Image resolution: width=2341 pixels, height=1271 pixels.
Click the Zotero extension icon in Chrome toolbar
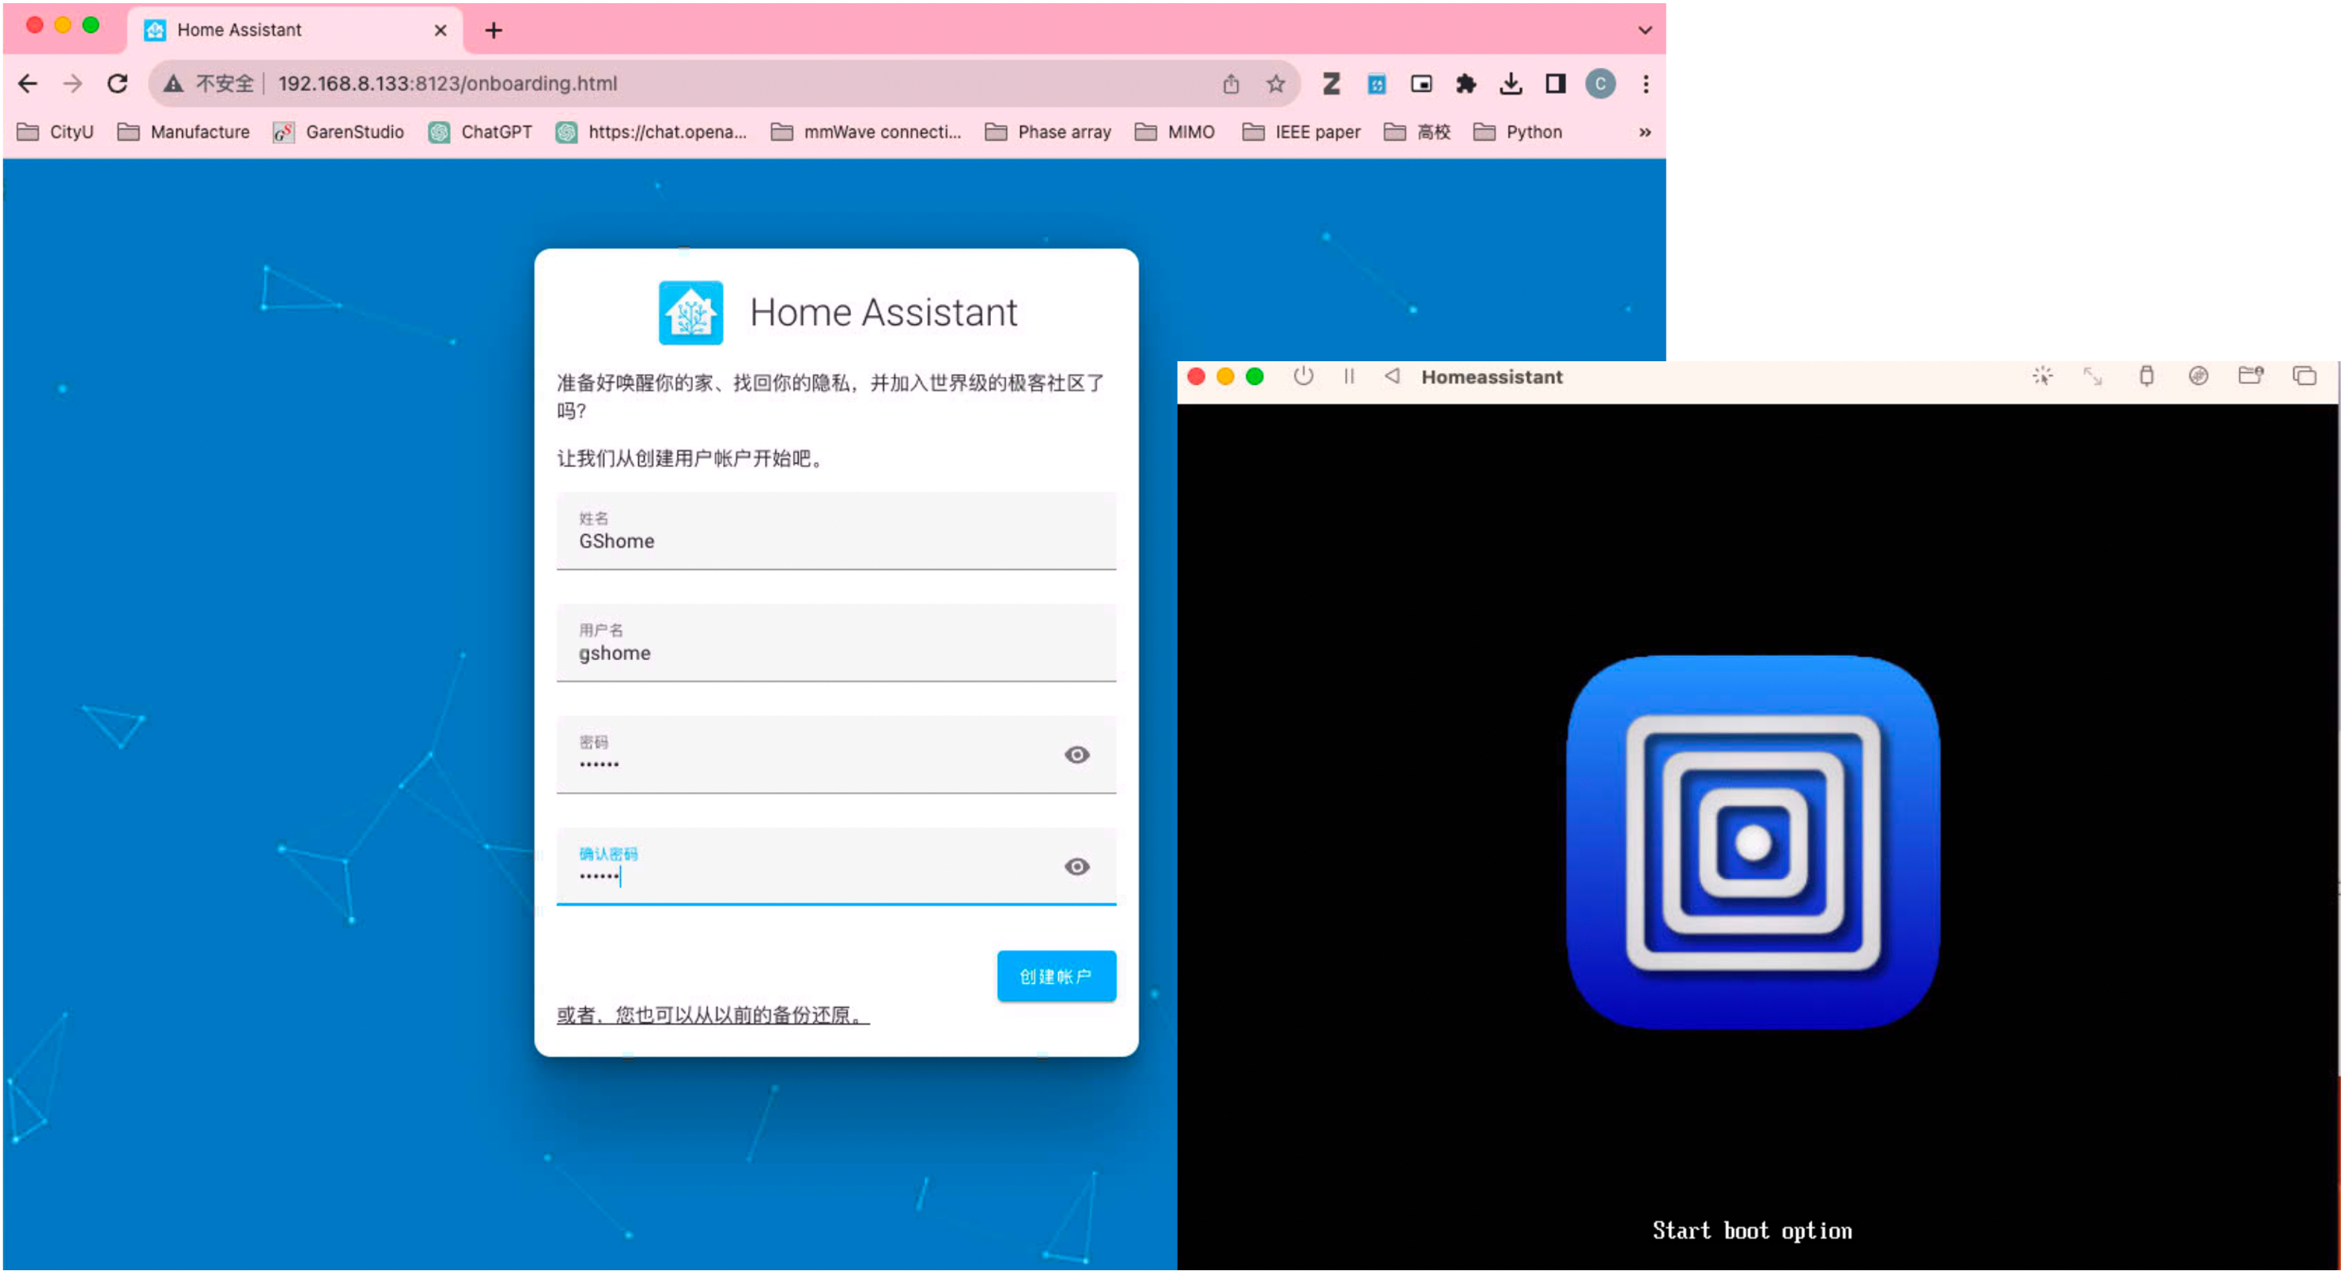tap(1331, 84)
